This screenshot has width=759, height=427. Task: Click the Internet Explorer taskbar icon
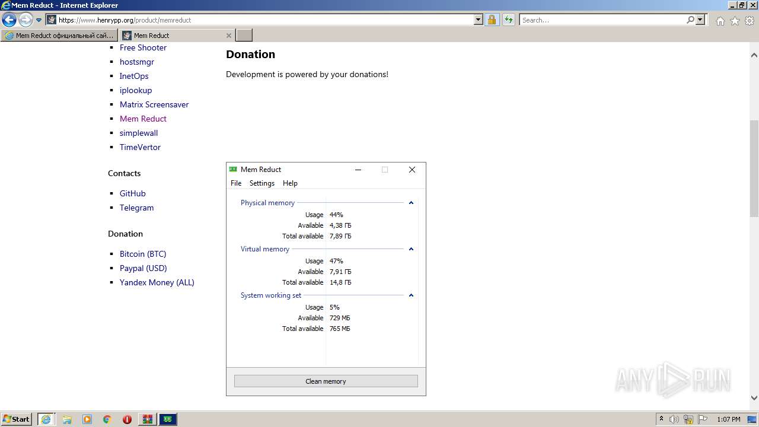click(46, 419)
